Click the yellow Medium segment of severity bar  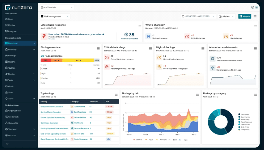pos(78,60)
